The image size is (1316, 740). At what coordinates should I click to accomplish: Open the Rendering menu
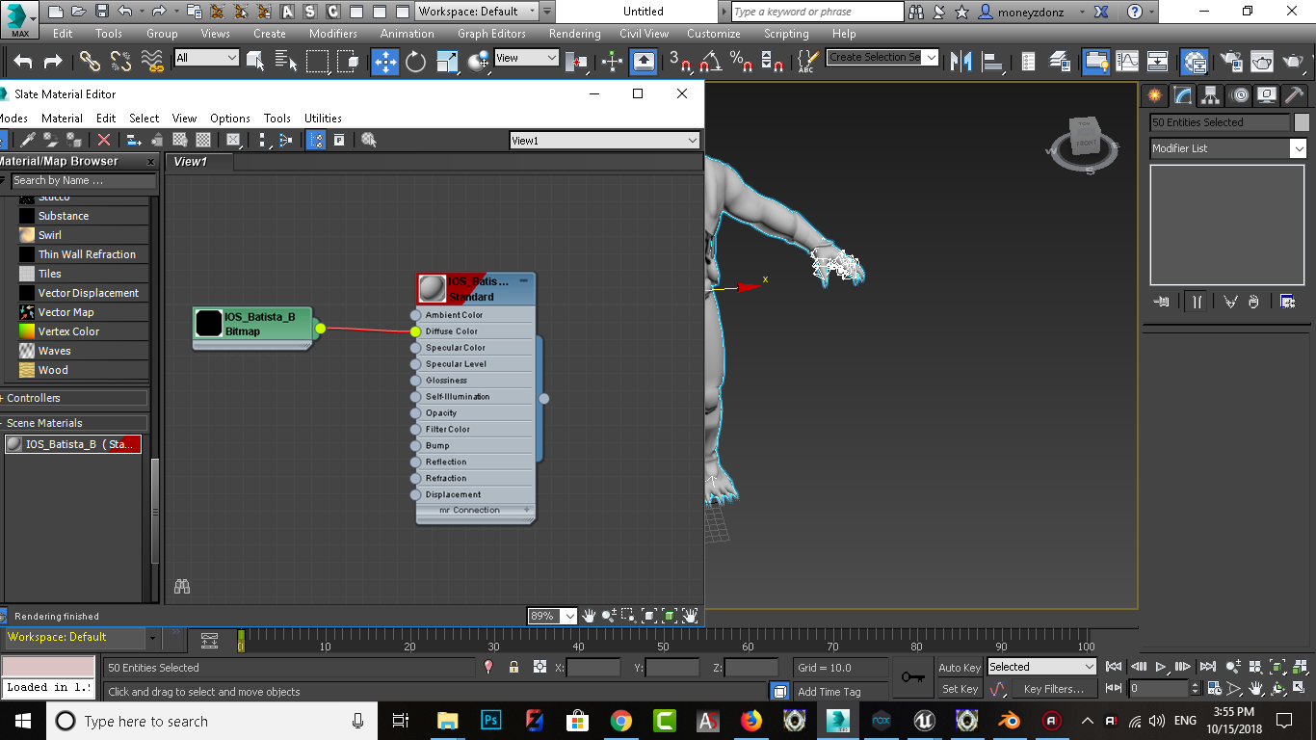pos(574,33)
